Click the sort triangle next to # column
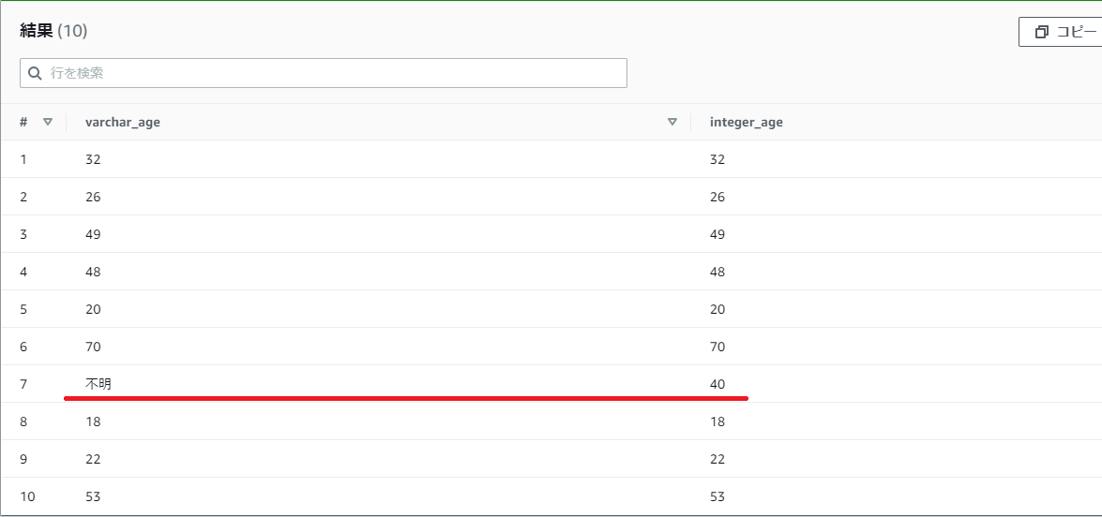The height and width of the screenshot is (517, 1102). tap(48, 122)
